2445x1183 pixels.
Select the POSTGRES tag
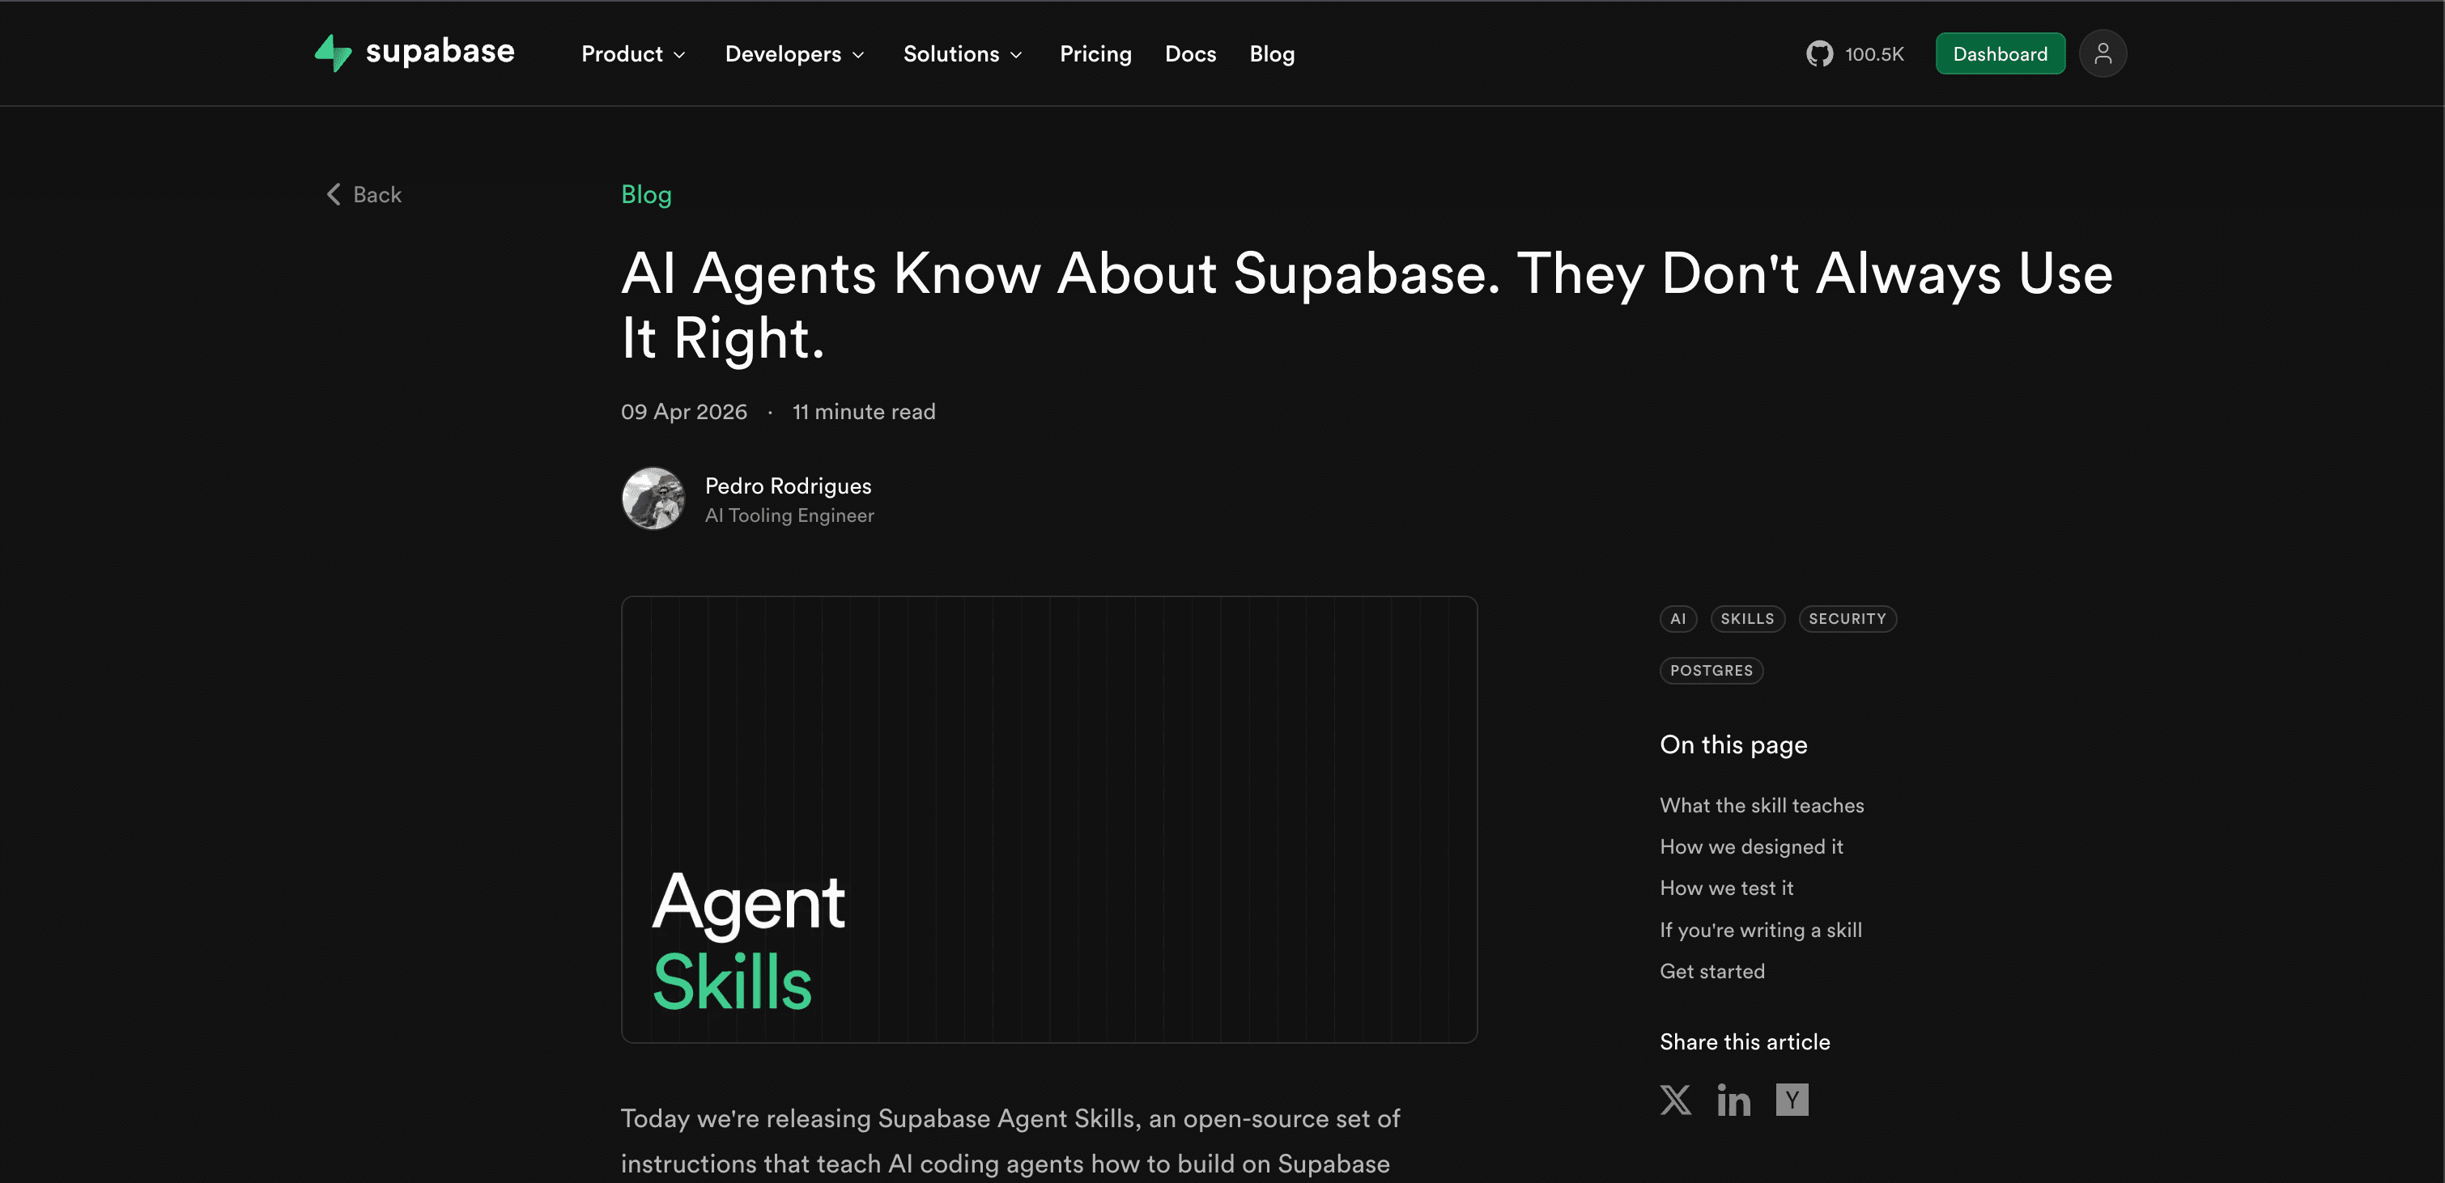(1711, 671)
